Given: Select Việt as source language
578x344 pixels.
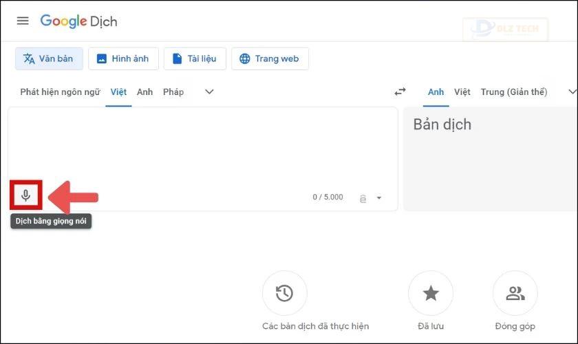Looking at the screenshot, I should [x=118, y=92].
